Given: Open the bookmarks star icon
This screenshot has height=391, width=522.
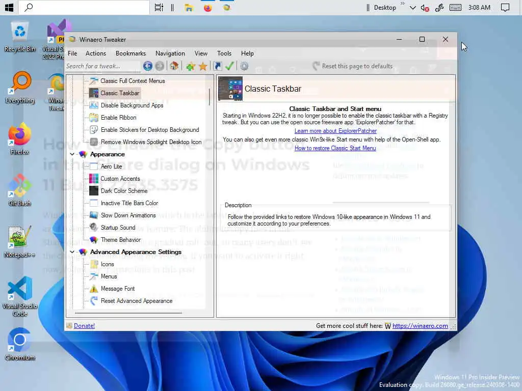Looking at the screenshot, I should click(203, 66).
